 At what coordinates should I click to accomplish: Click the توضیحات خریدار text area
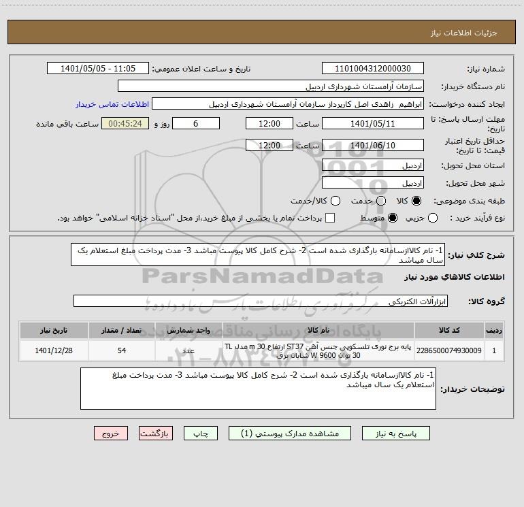pyautogui.click(x=258, y=389)
